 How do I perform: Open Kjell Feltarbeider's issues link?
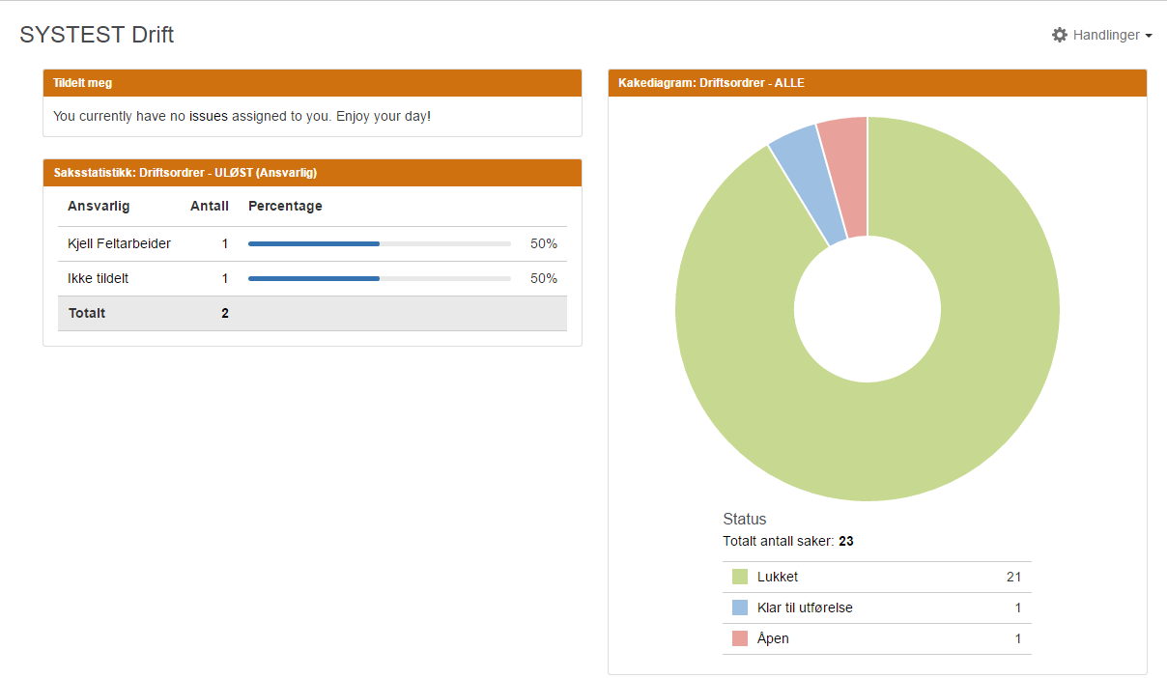119,243
